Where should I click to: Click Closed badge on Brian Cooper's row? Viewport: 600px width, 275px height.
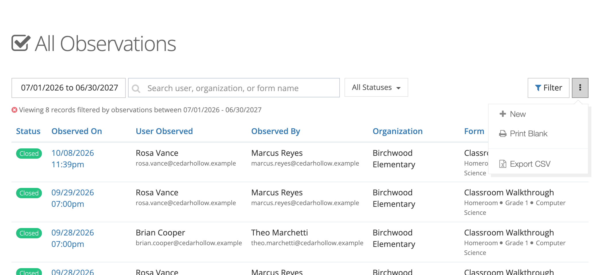(x=29, y=233)
